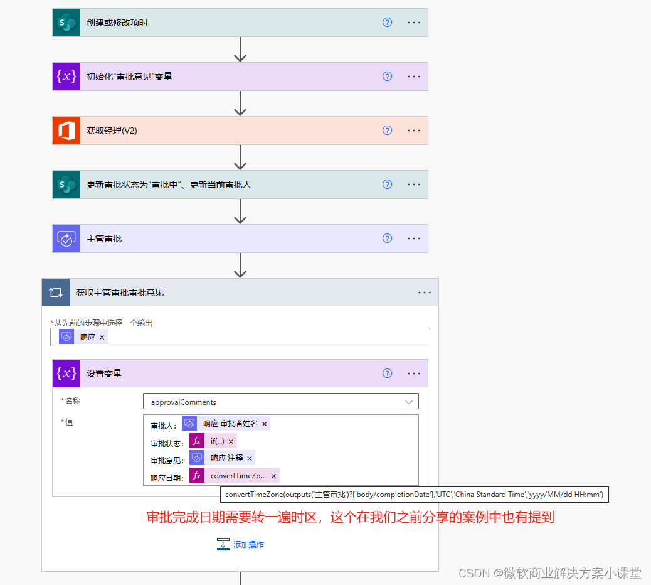Remove the 响应 token from loop input
651x585 pixels.
click(x=102, y=337)
